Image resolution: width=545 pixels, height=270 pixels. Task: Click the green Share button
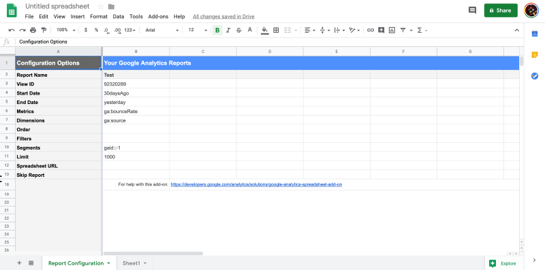click(x=501, y=10)
